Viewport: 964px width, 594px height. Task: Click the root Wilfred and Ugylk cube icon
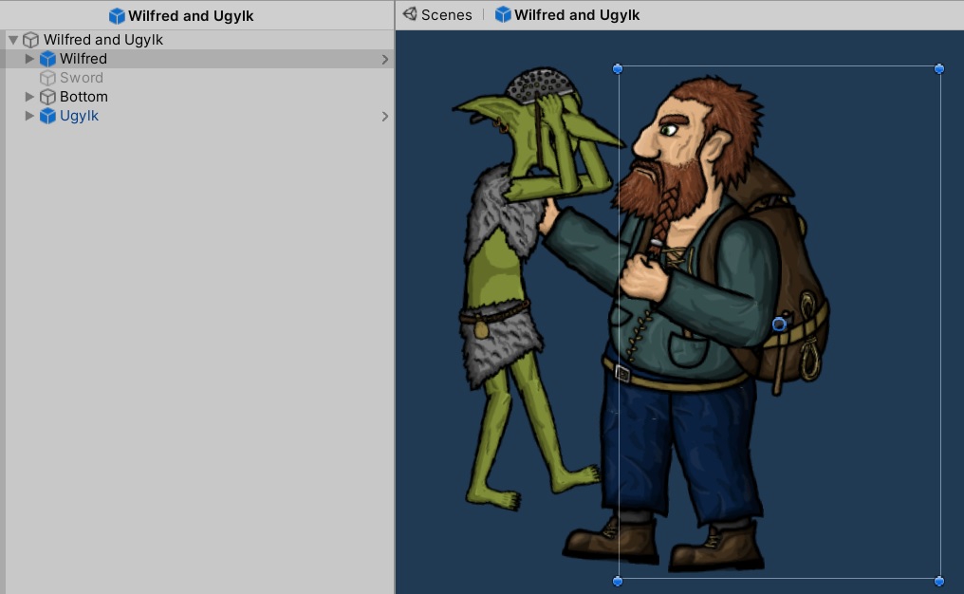(30, 40)
